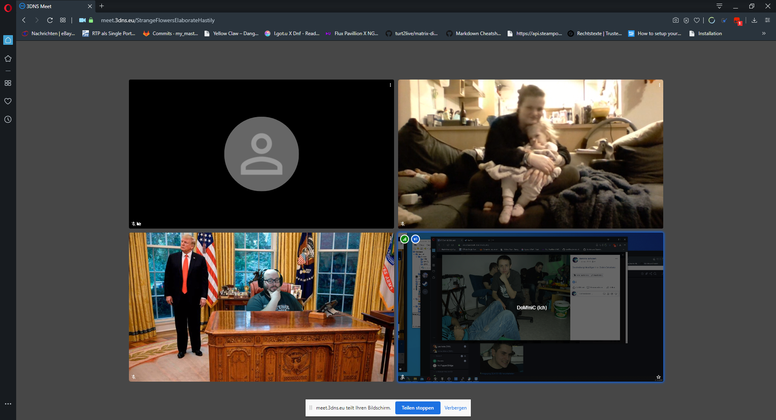Click the camera permission indicator in address bar
Screen dimensions: 776x420
[82, 20]
